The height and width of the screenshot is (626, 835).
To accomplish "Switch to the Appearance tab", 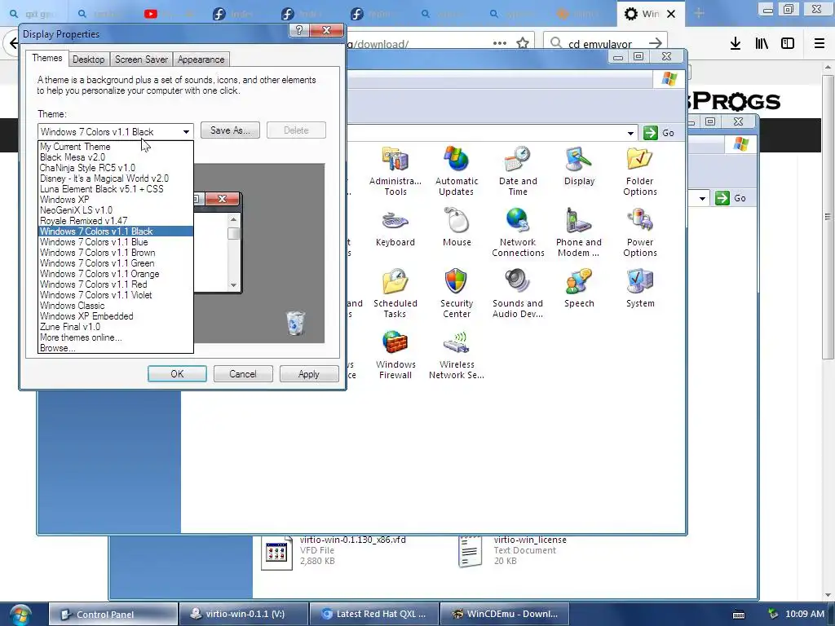I will (x=201, y=60).
